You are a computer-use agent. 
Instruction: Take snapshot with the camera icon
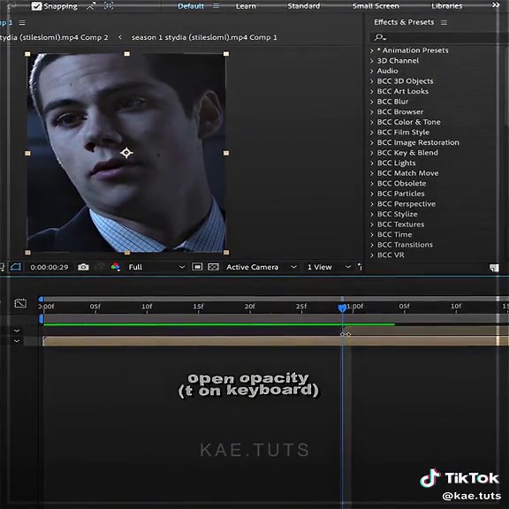(x=83, y=267)
